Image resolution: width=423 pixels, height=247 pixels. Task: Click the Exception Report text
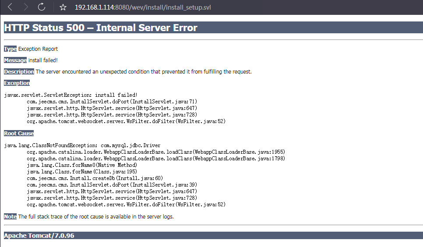[x=38, y=49]
